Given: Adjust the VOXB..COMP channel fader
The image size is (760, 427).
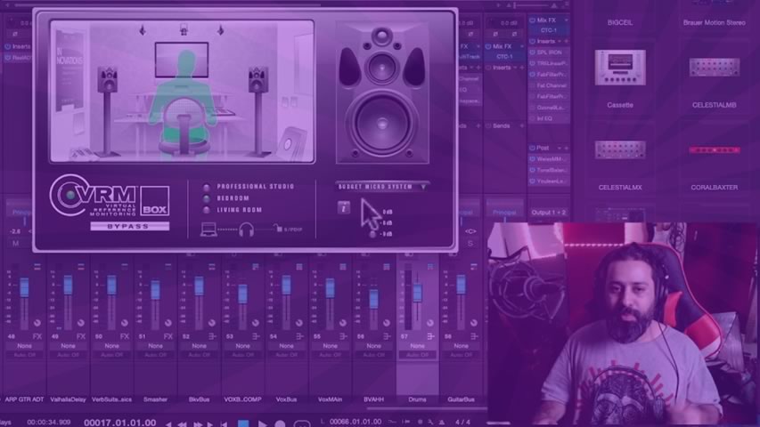Looking at the screenshot, I should [x=242, y=294].
